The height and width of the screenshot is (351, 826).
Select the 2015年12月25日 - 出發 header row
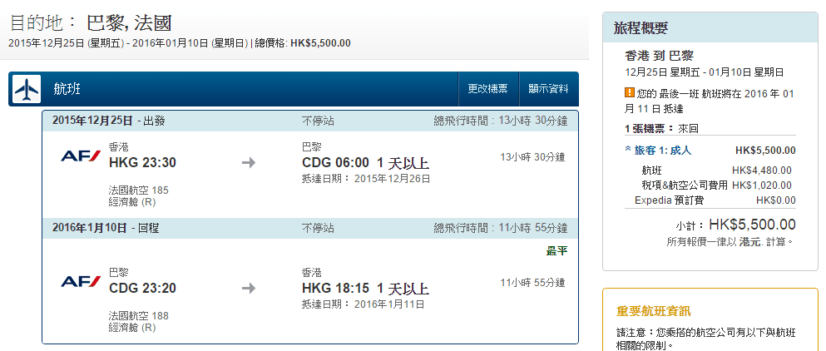pyautogui.click(x=309, y=121)
